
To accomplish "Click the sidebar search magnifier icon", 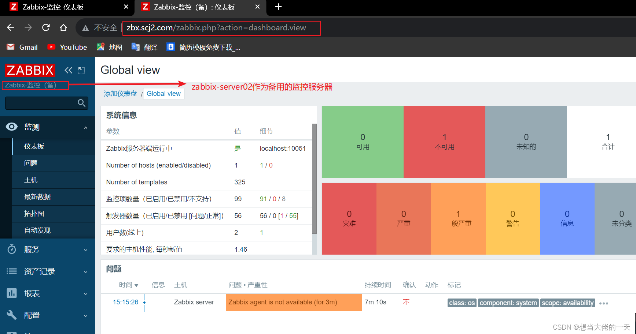I will 82,103.
